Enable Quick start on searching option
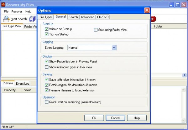This screenshot has height=130, width=188. click(46, 102)
